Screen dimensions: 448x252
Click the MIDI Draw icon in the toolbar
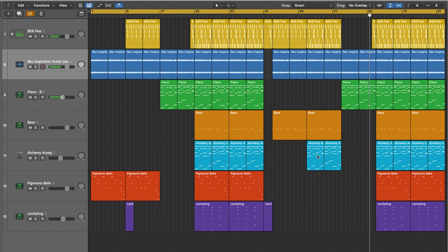tap(100, 5)
